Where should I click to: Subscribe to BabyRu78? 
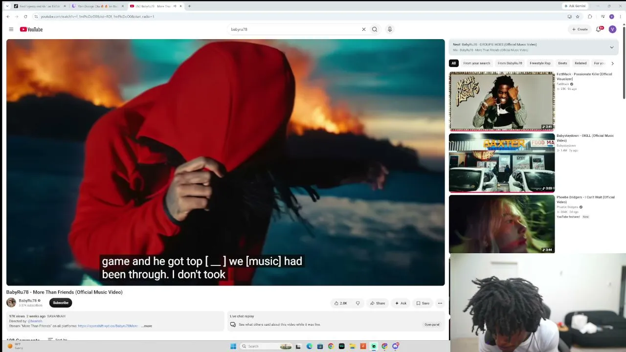coord(61,303)
